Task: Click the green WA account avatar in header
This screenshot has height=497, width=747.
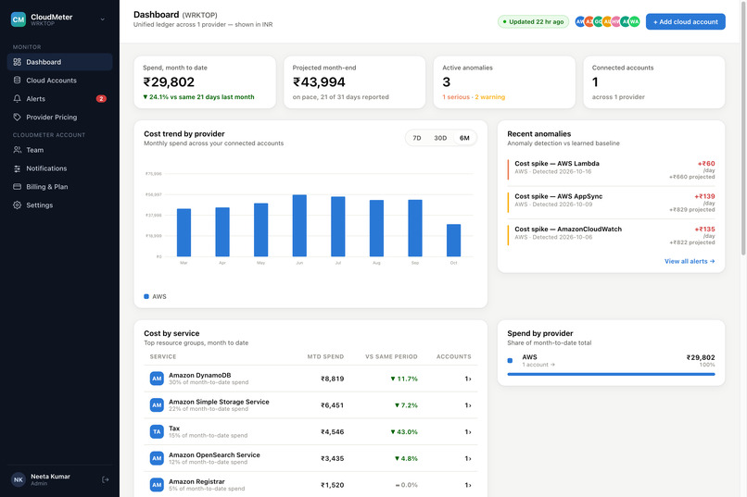Action: point(635,21)
